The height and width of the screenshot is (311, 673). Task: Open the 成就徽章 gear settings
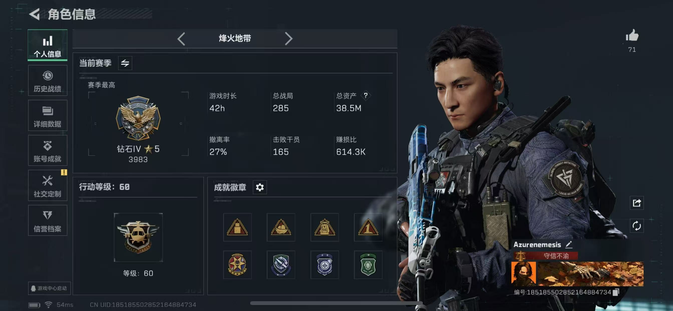click(x=260, y=187)
